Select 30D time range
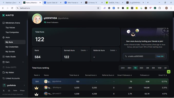 tap(141, 68)
